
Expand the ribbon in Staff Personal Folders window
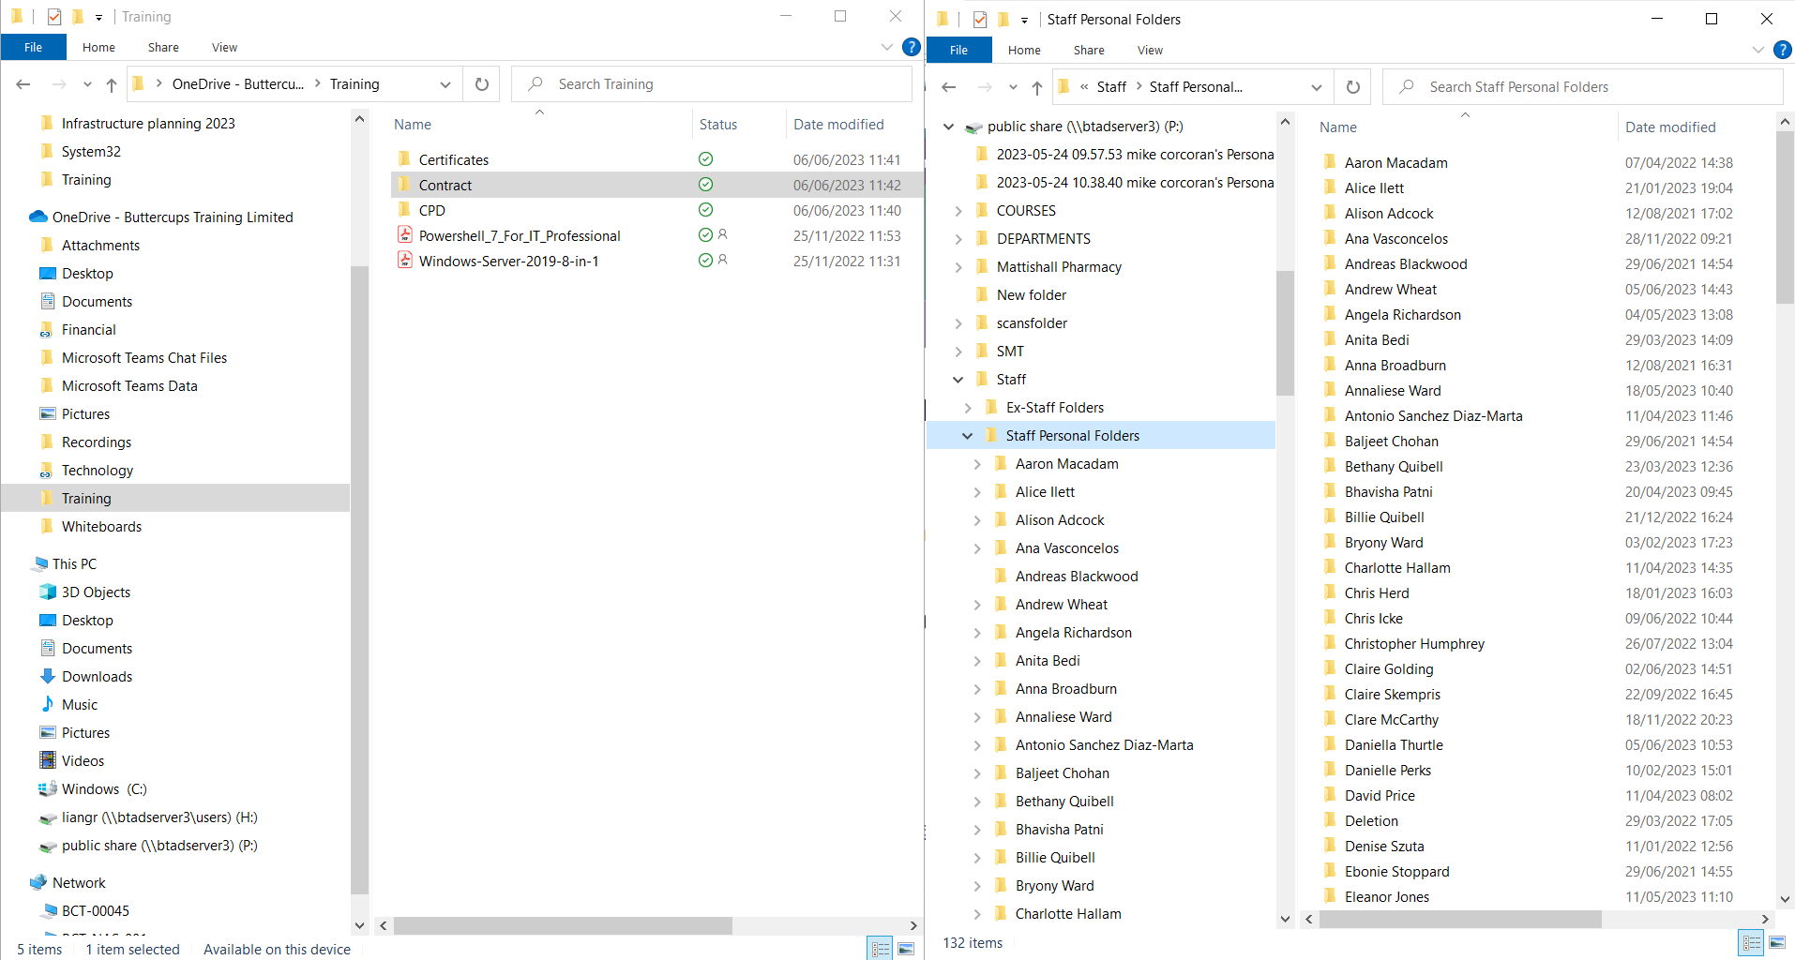[1757, 50]
